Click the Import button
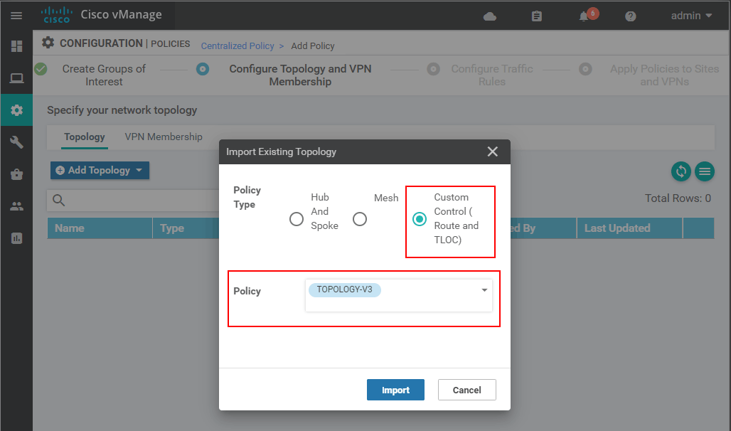Image resolution: width=731 pixels, height=431 pixels. click(x=395, y=390)
